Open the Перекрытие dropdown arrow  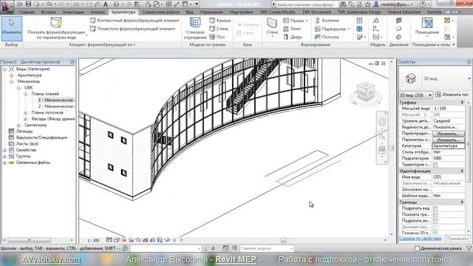[x=349, y=29]
